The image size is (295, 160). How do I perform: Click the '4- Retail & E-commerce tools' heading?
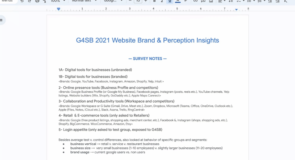[x=104, y=115]
